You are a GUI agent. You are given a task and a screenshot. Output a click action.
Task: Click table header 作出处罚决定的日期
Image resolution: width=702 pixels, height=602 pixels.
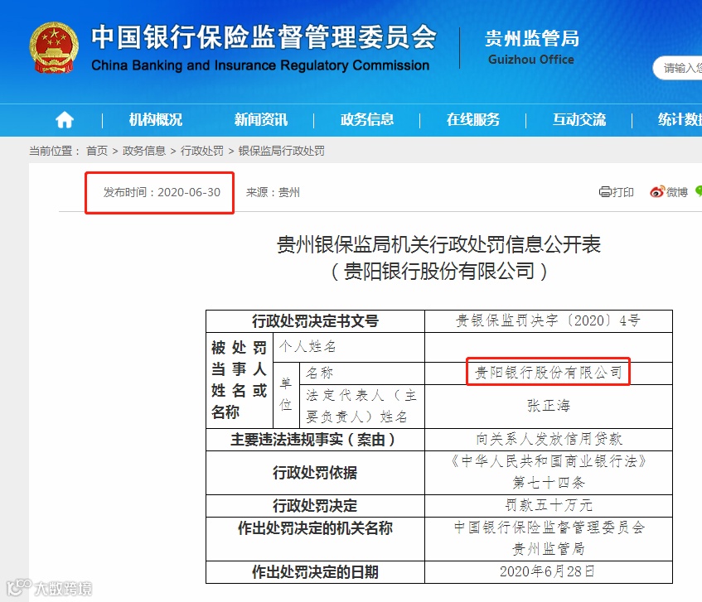point(315,572)
